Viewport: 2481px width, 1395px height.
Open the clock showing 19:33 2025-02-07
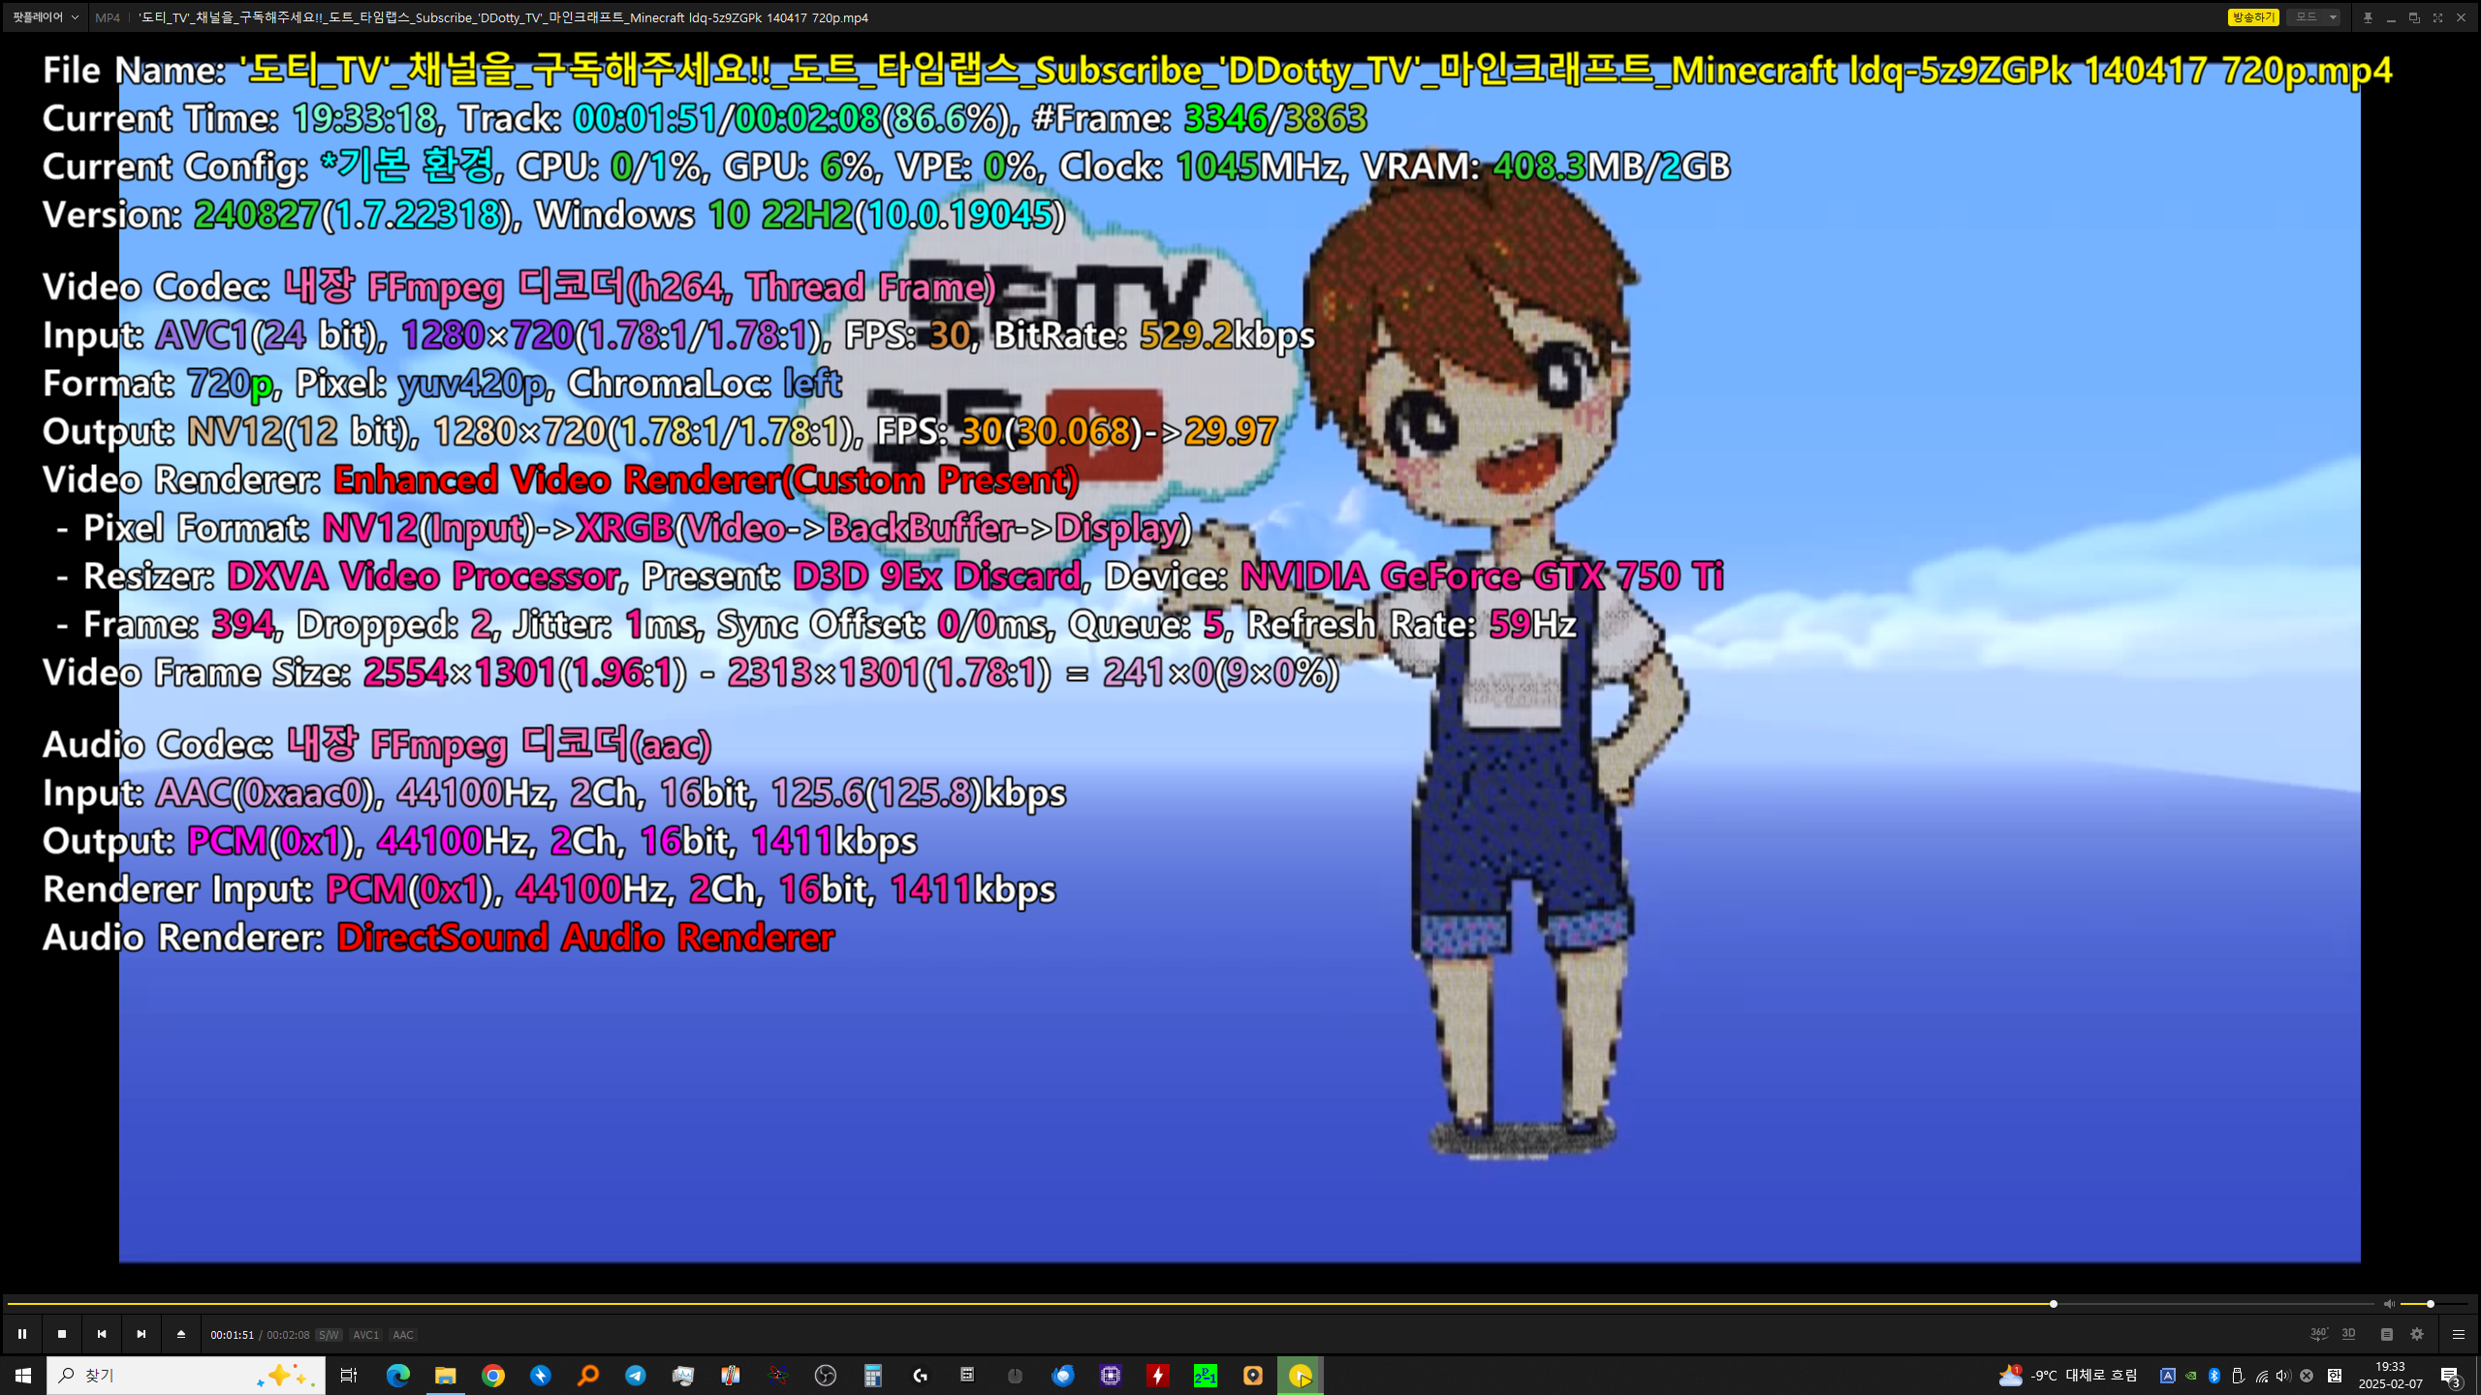tap(2391, 1376)
